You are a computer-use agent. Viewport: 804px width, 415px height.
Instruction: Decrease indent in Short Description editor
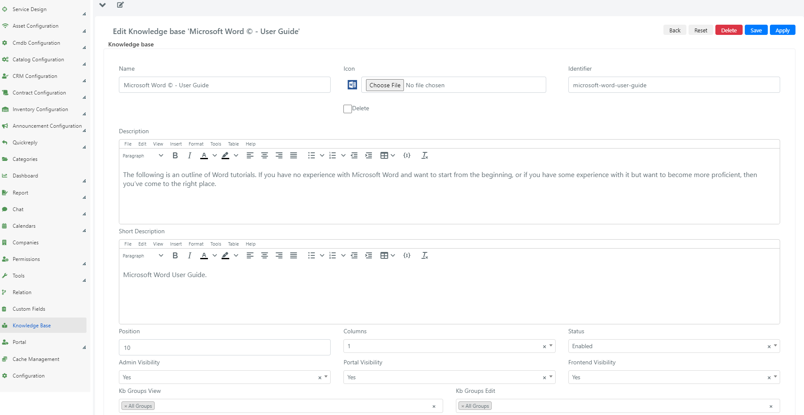354,256
